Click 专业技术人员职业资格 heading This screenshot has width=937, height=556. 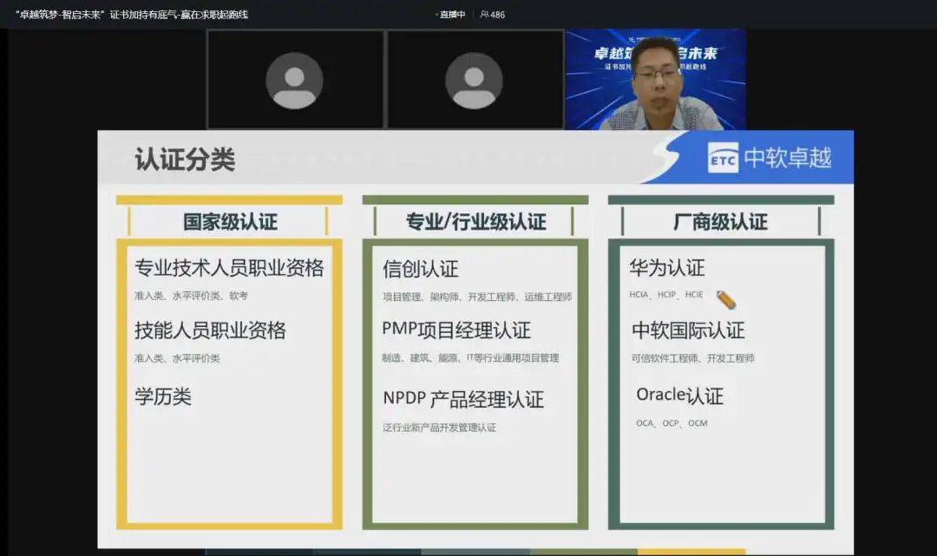click(x=229, y=268)
